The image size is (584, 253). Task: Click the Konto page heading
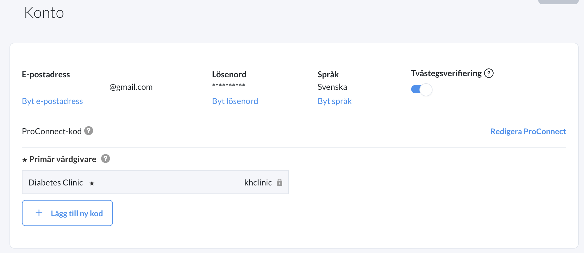click(44, 13)
